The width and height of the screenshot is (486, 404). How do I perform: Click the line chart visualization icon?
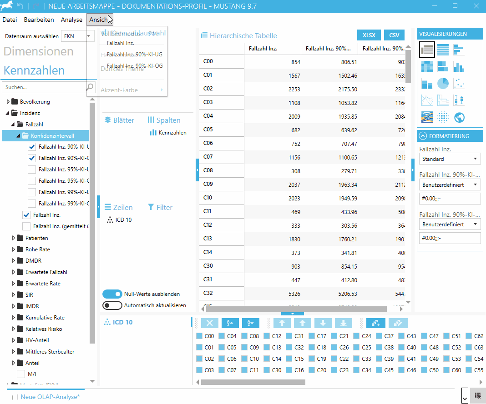[x=426, y=100]
